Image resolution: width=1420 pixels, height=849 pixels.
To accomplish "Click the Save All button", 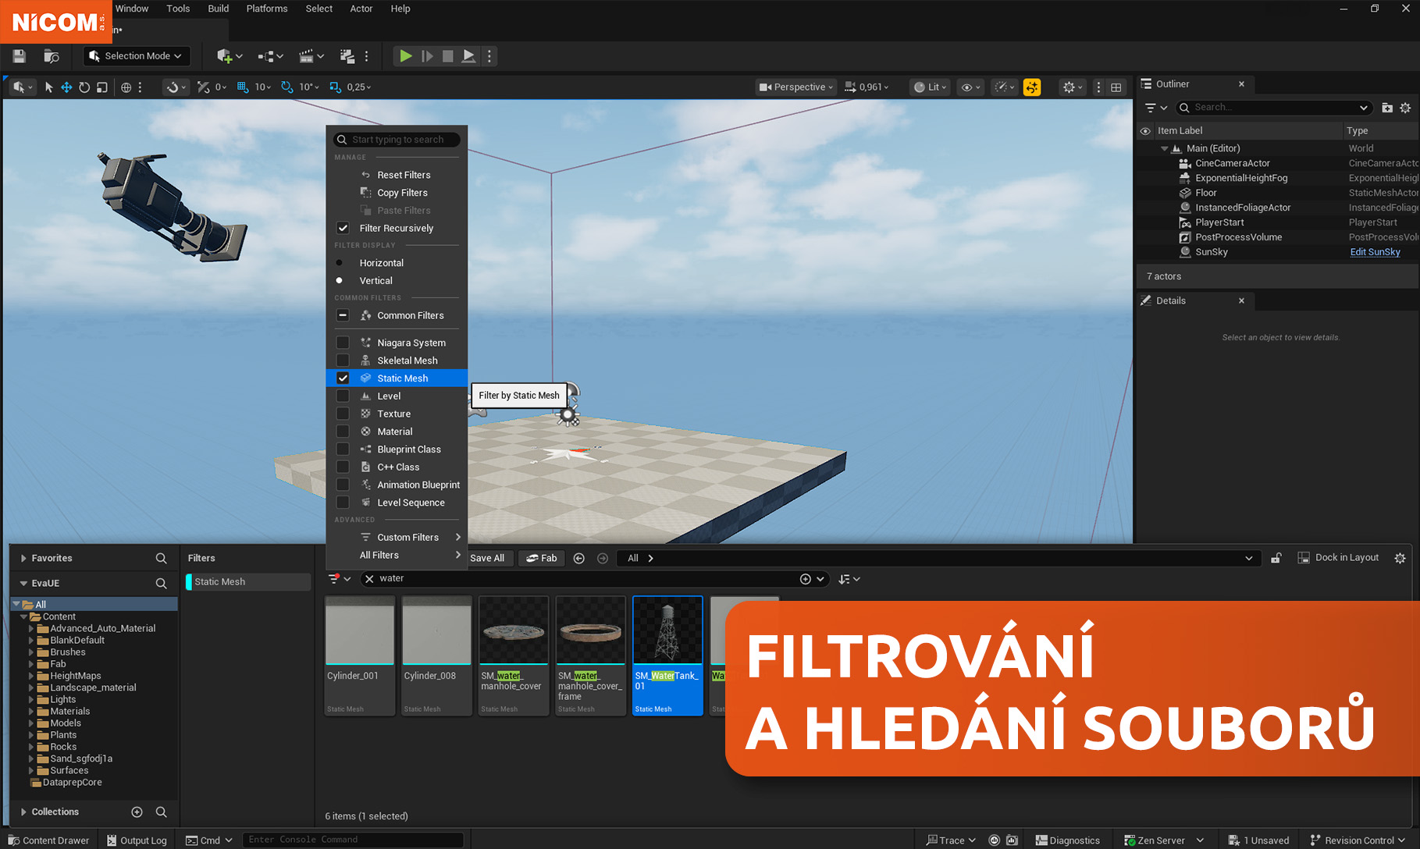I will pyautogui.click(x=487, y=558).
